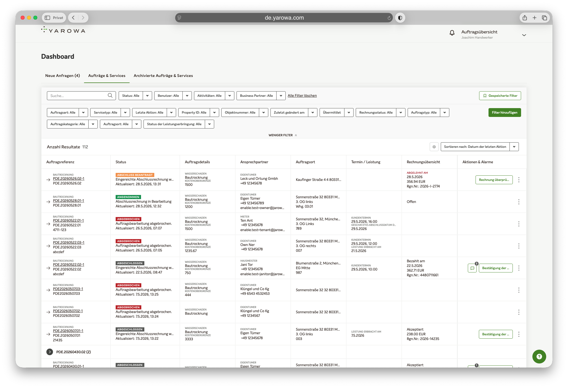568x388 pixels.
Task: Open order link PDE20260507.03-1
Action: pos(68,289)
